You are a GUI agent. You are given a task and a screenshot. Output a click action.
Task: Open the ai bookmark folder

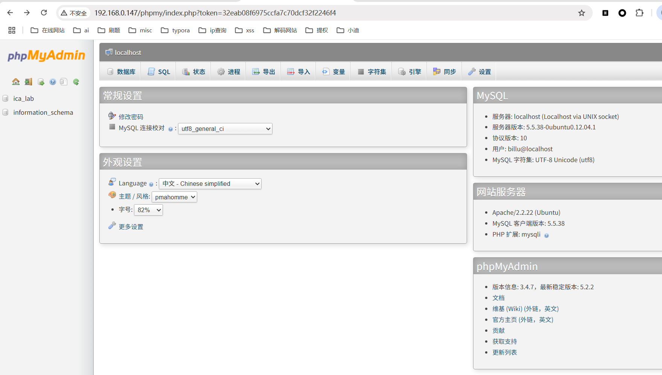pos(81,30)
